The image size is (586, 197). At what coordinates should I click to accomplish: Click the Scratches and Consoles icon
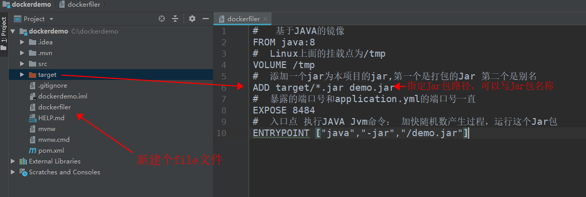point(23,172)
